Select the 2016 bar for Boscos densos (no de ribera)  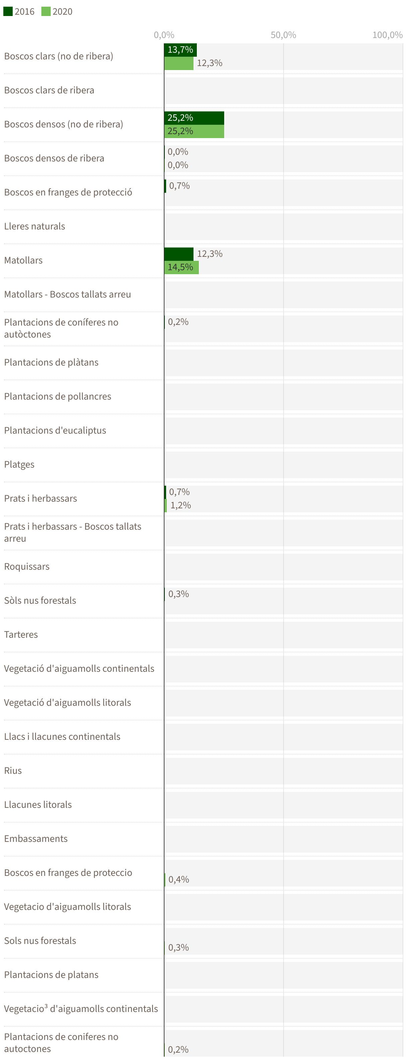click(x=194, y=118)
